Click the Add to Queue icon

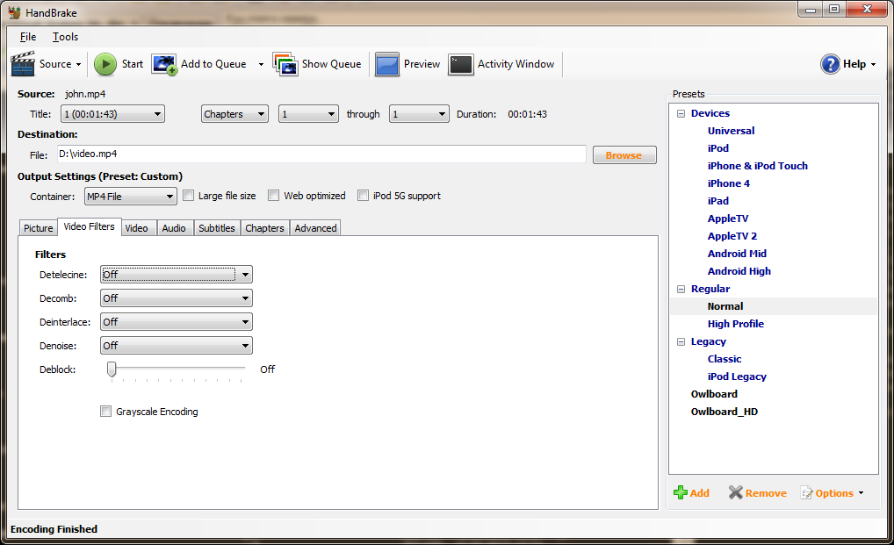pos(164,64)
